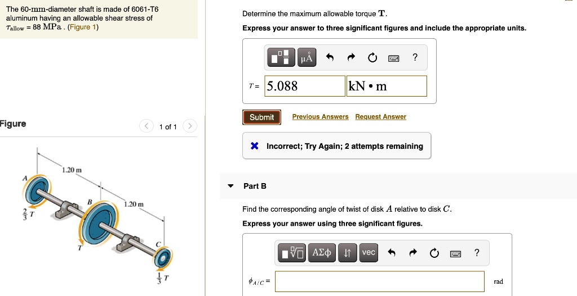Insert vector notation with vec button
This screenshot has width=577, height=296.
pos(369,252)
